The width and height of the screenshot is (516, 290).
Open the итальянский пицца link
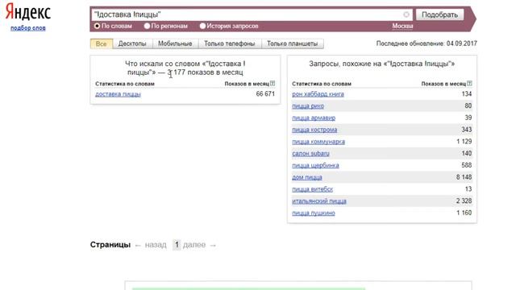click(x=319, y=201)
